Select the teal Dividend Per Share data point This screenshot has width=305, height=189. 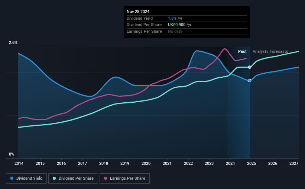[x=250, y=67]
